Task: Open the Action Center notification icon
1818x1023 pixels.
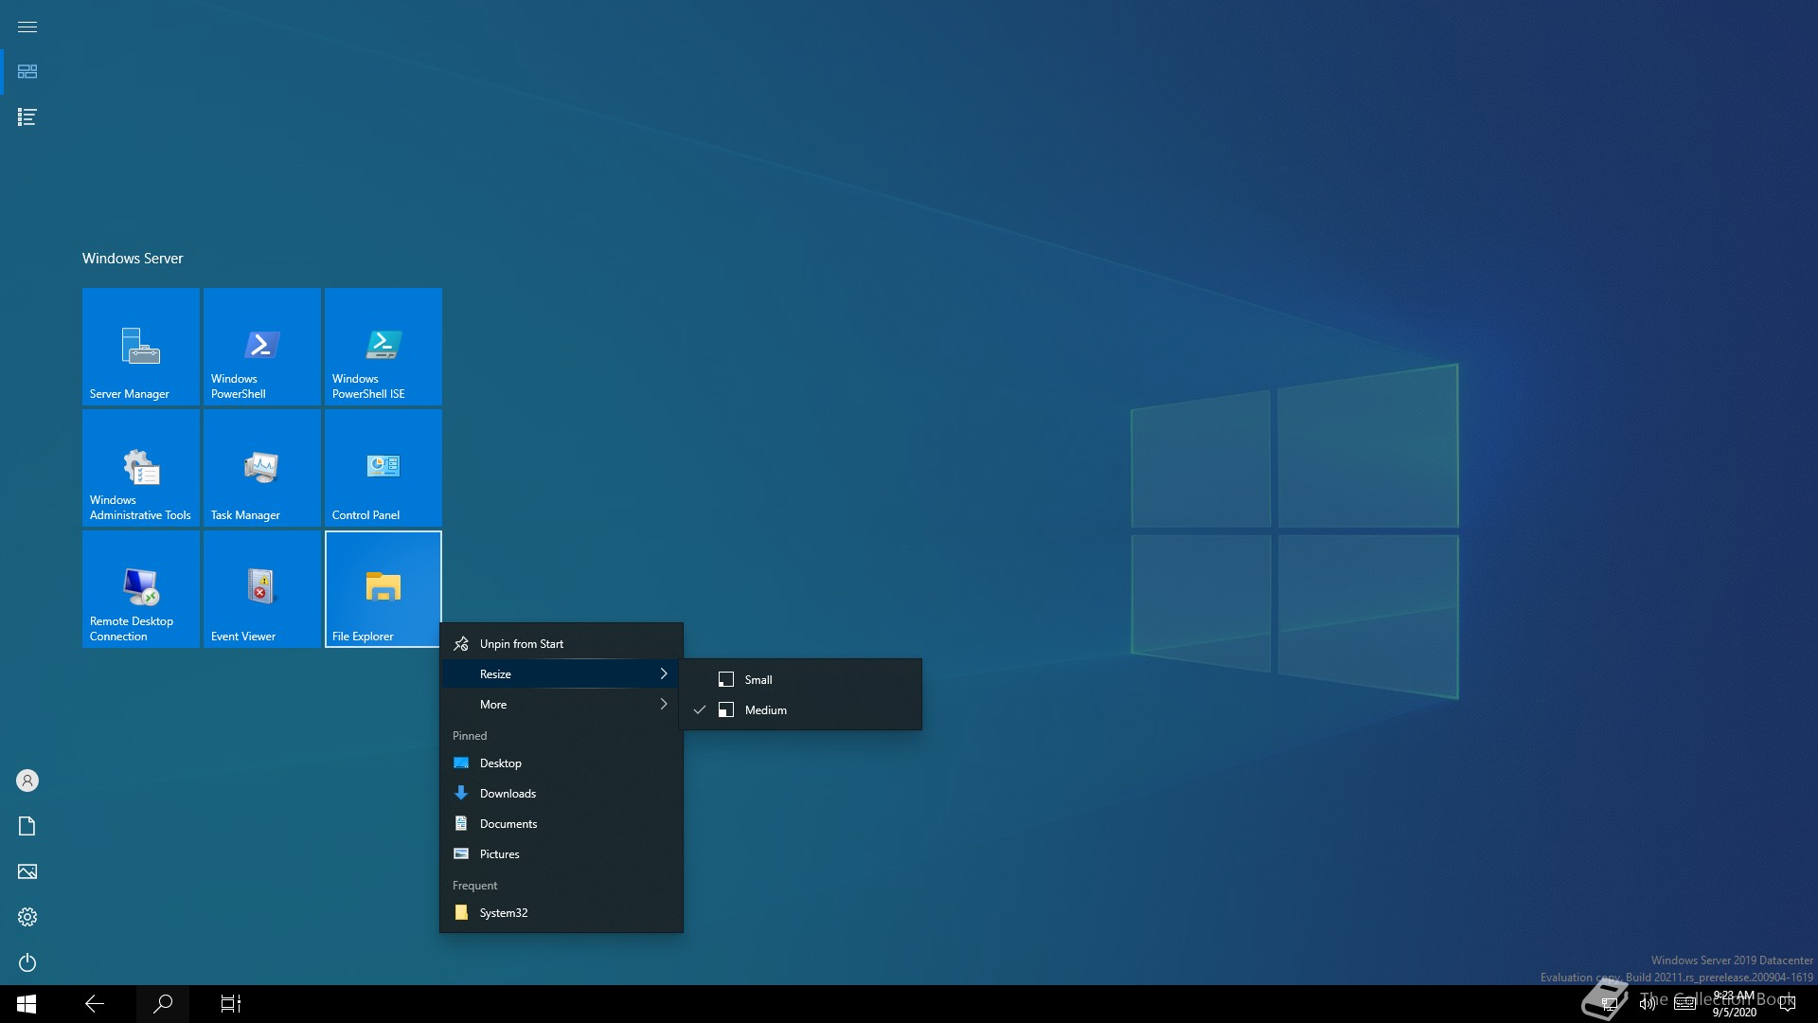Action: click(1788, 1004)
